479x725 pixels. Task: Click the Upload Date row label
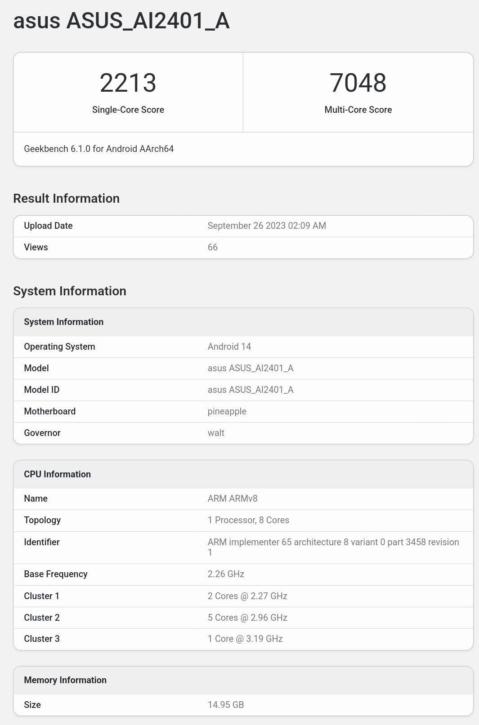(48, 226)
